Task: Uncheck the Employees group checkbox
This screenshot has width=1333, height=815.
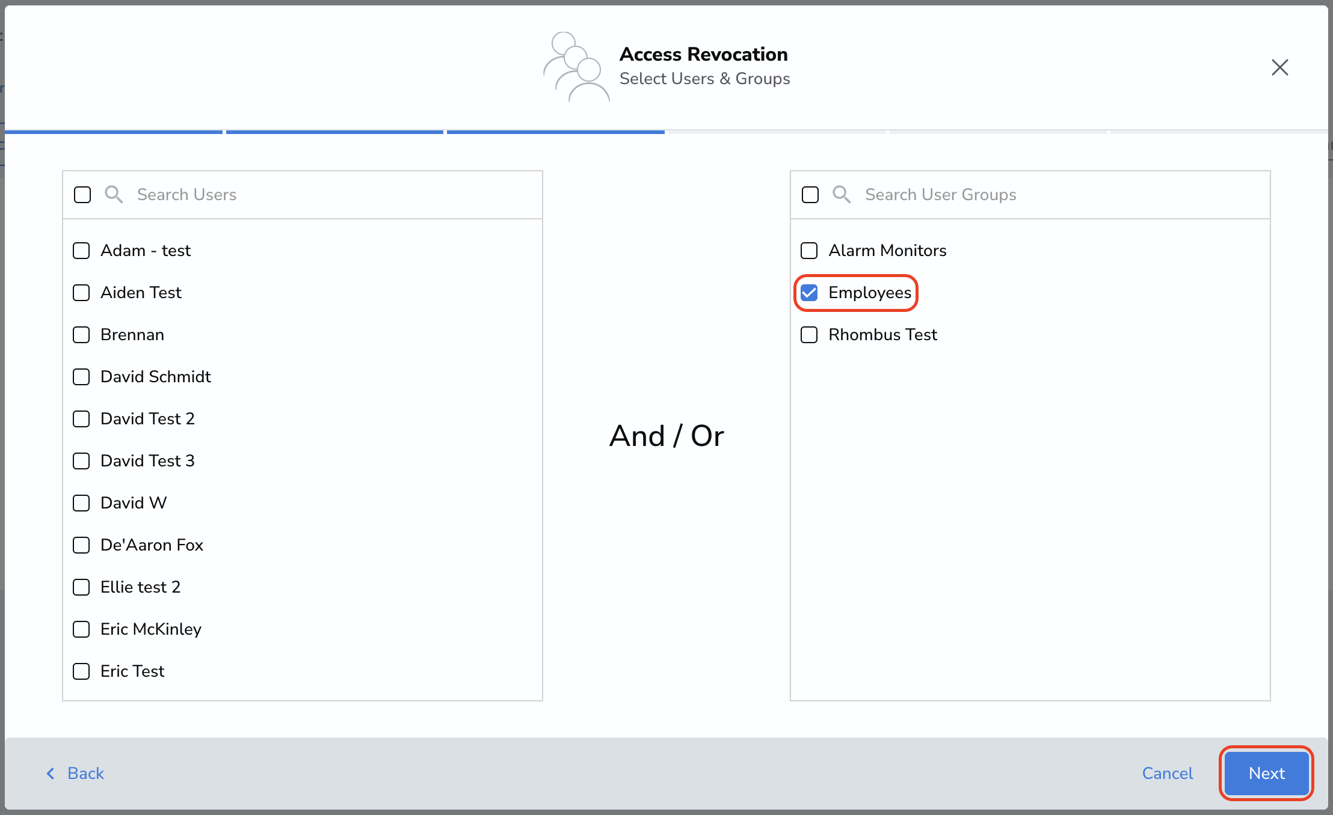Action: point(809,293)
